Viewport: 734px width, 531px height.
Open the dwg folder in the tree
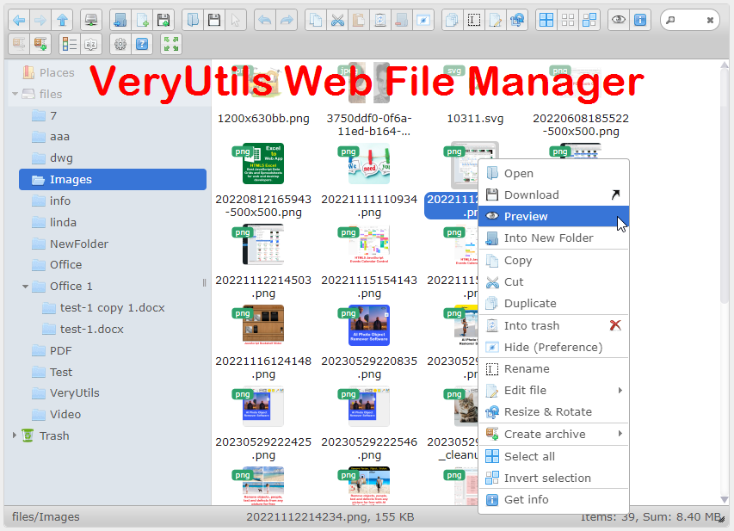[113, 158]
